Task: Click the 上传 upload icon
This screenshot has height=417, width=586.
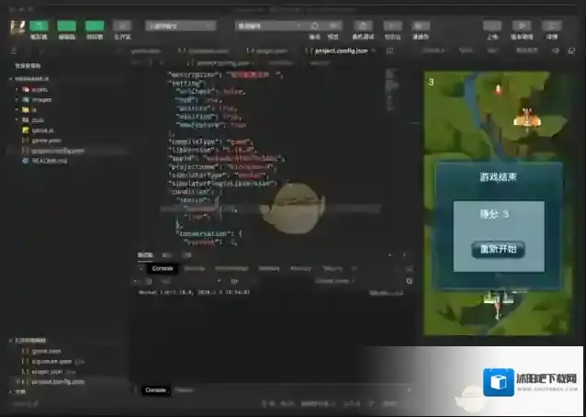Action: (493, 27)
